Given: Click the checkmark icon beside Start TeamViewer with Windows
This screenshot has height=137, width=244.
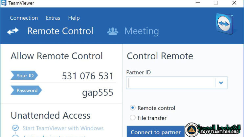Looking at the screenshot, I should [x=15, y=128].
